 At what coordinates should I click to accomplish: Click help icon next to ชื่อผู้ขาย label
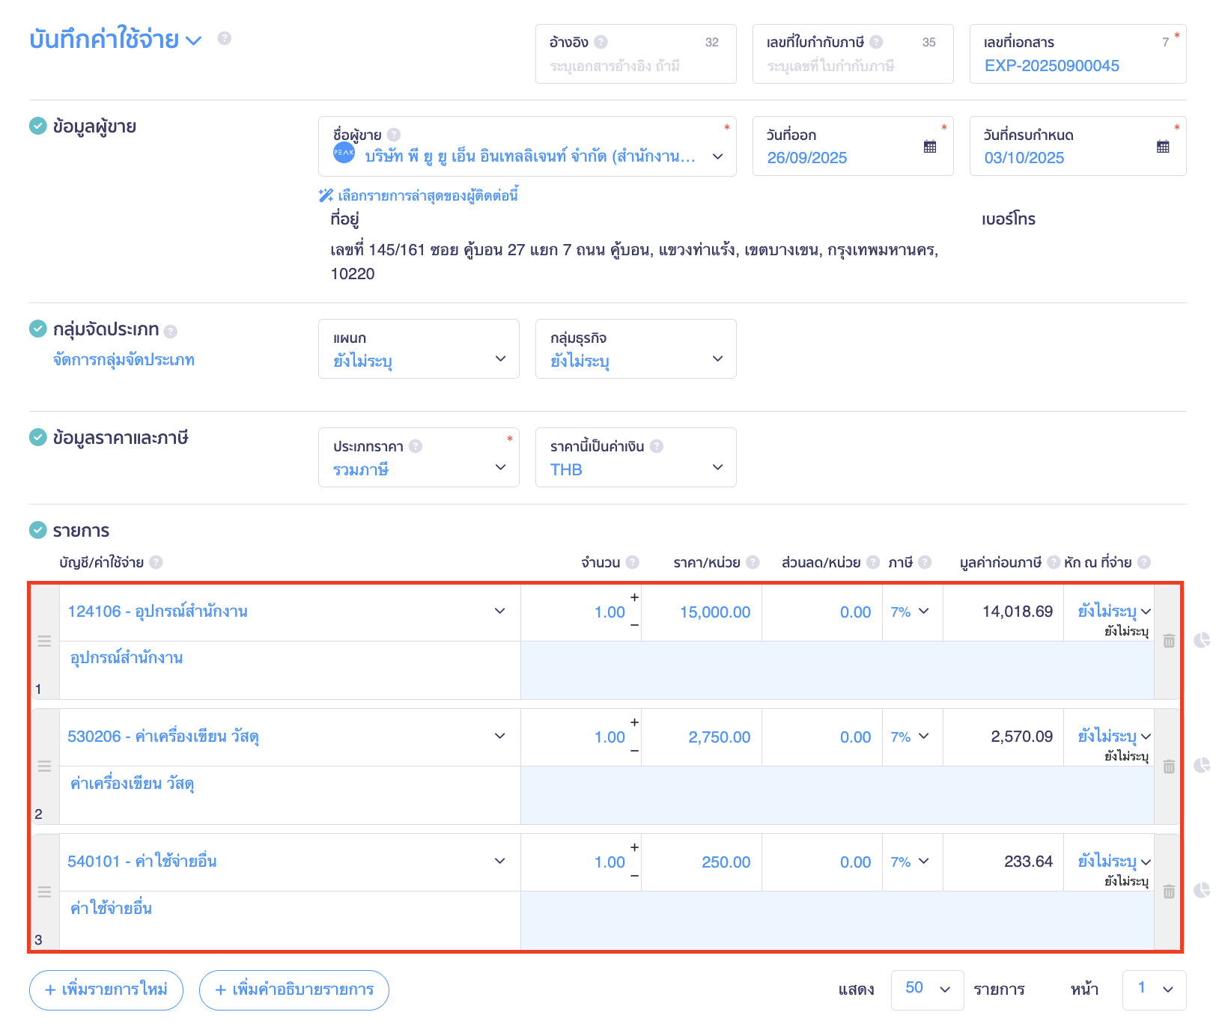[x=392, y=133]
